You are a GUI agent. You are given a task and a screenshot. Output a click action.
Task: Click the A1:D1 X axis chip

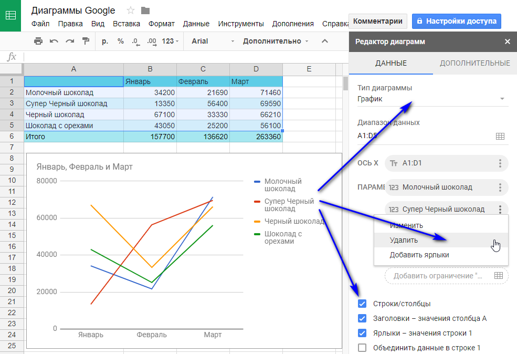447,163
